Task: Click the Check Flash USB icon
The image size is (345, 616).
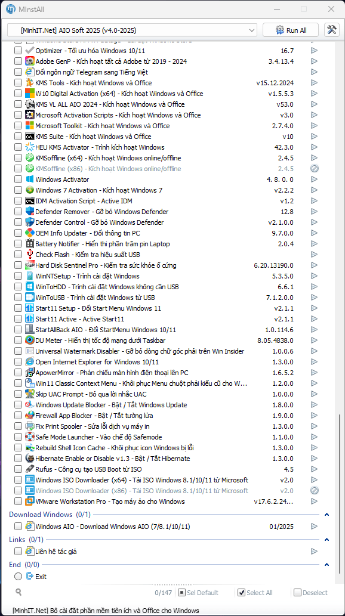Action: [29, 255]
